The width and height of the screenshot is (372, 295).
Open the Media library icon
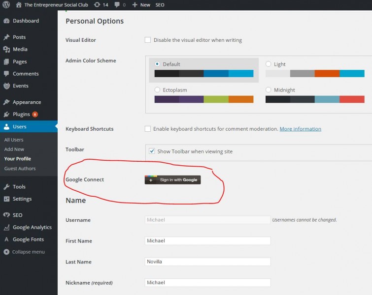[6, 50]
